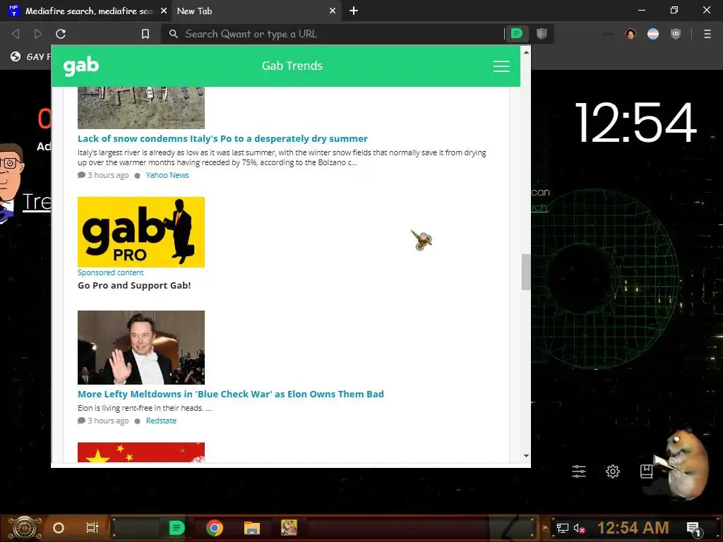Open the GAY bookmark in bookmarks bar
This screenshot has height=542, width=723.
click(30, 56)
